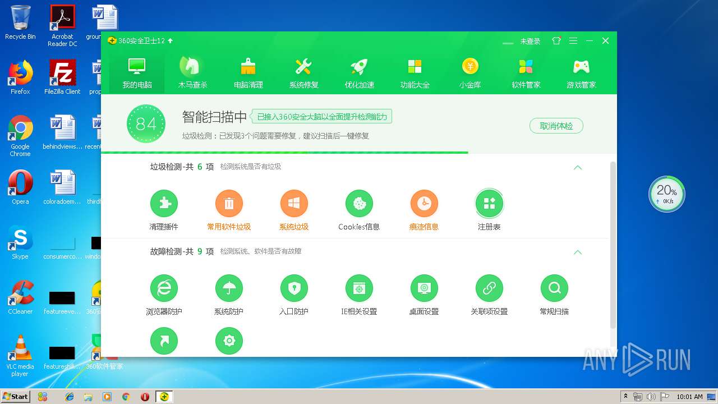Click the 故障检测-共 9 项 heading text

182,251
